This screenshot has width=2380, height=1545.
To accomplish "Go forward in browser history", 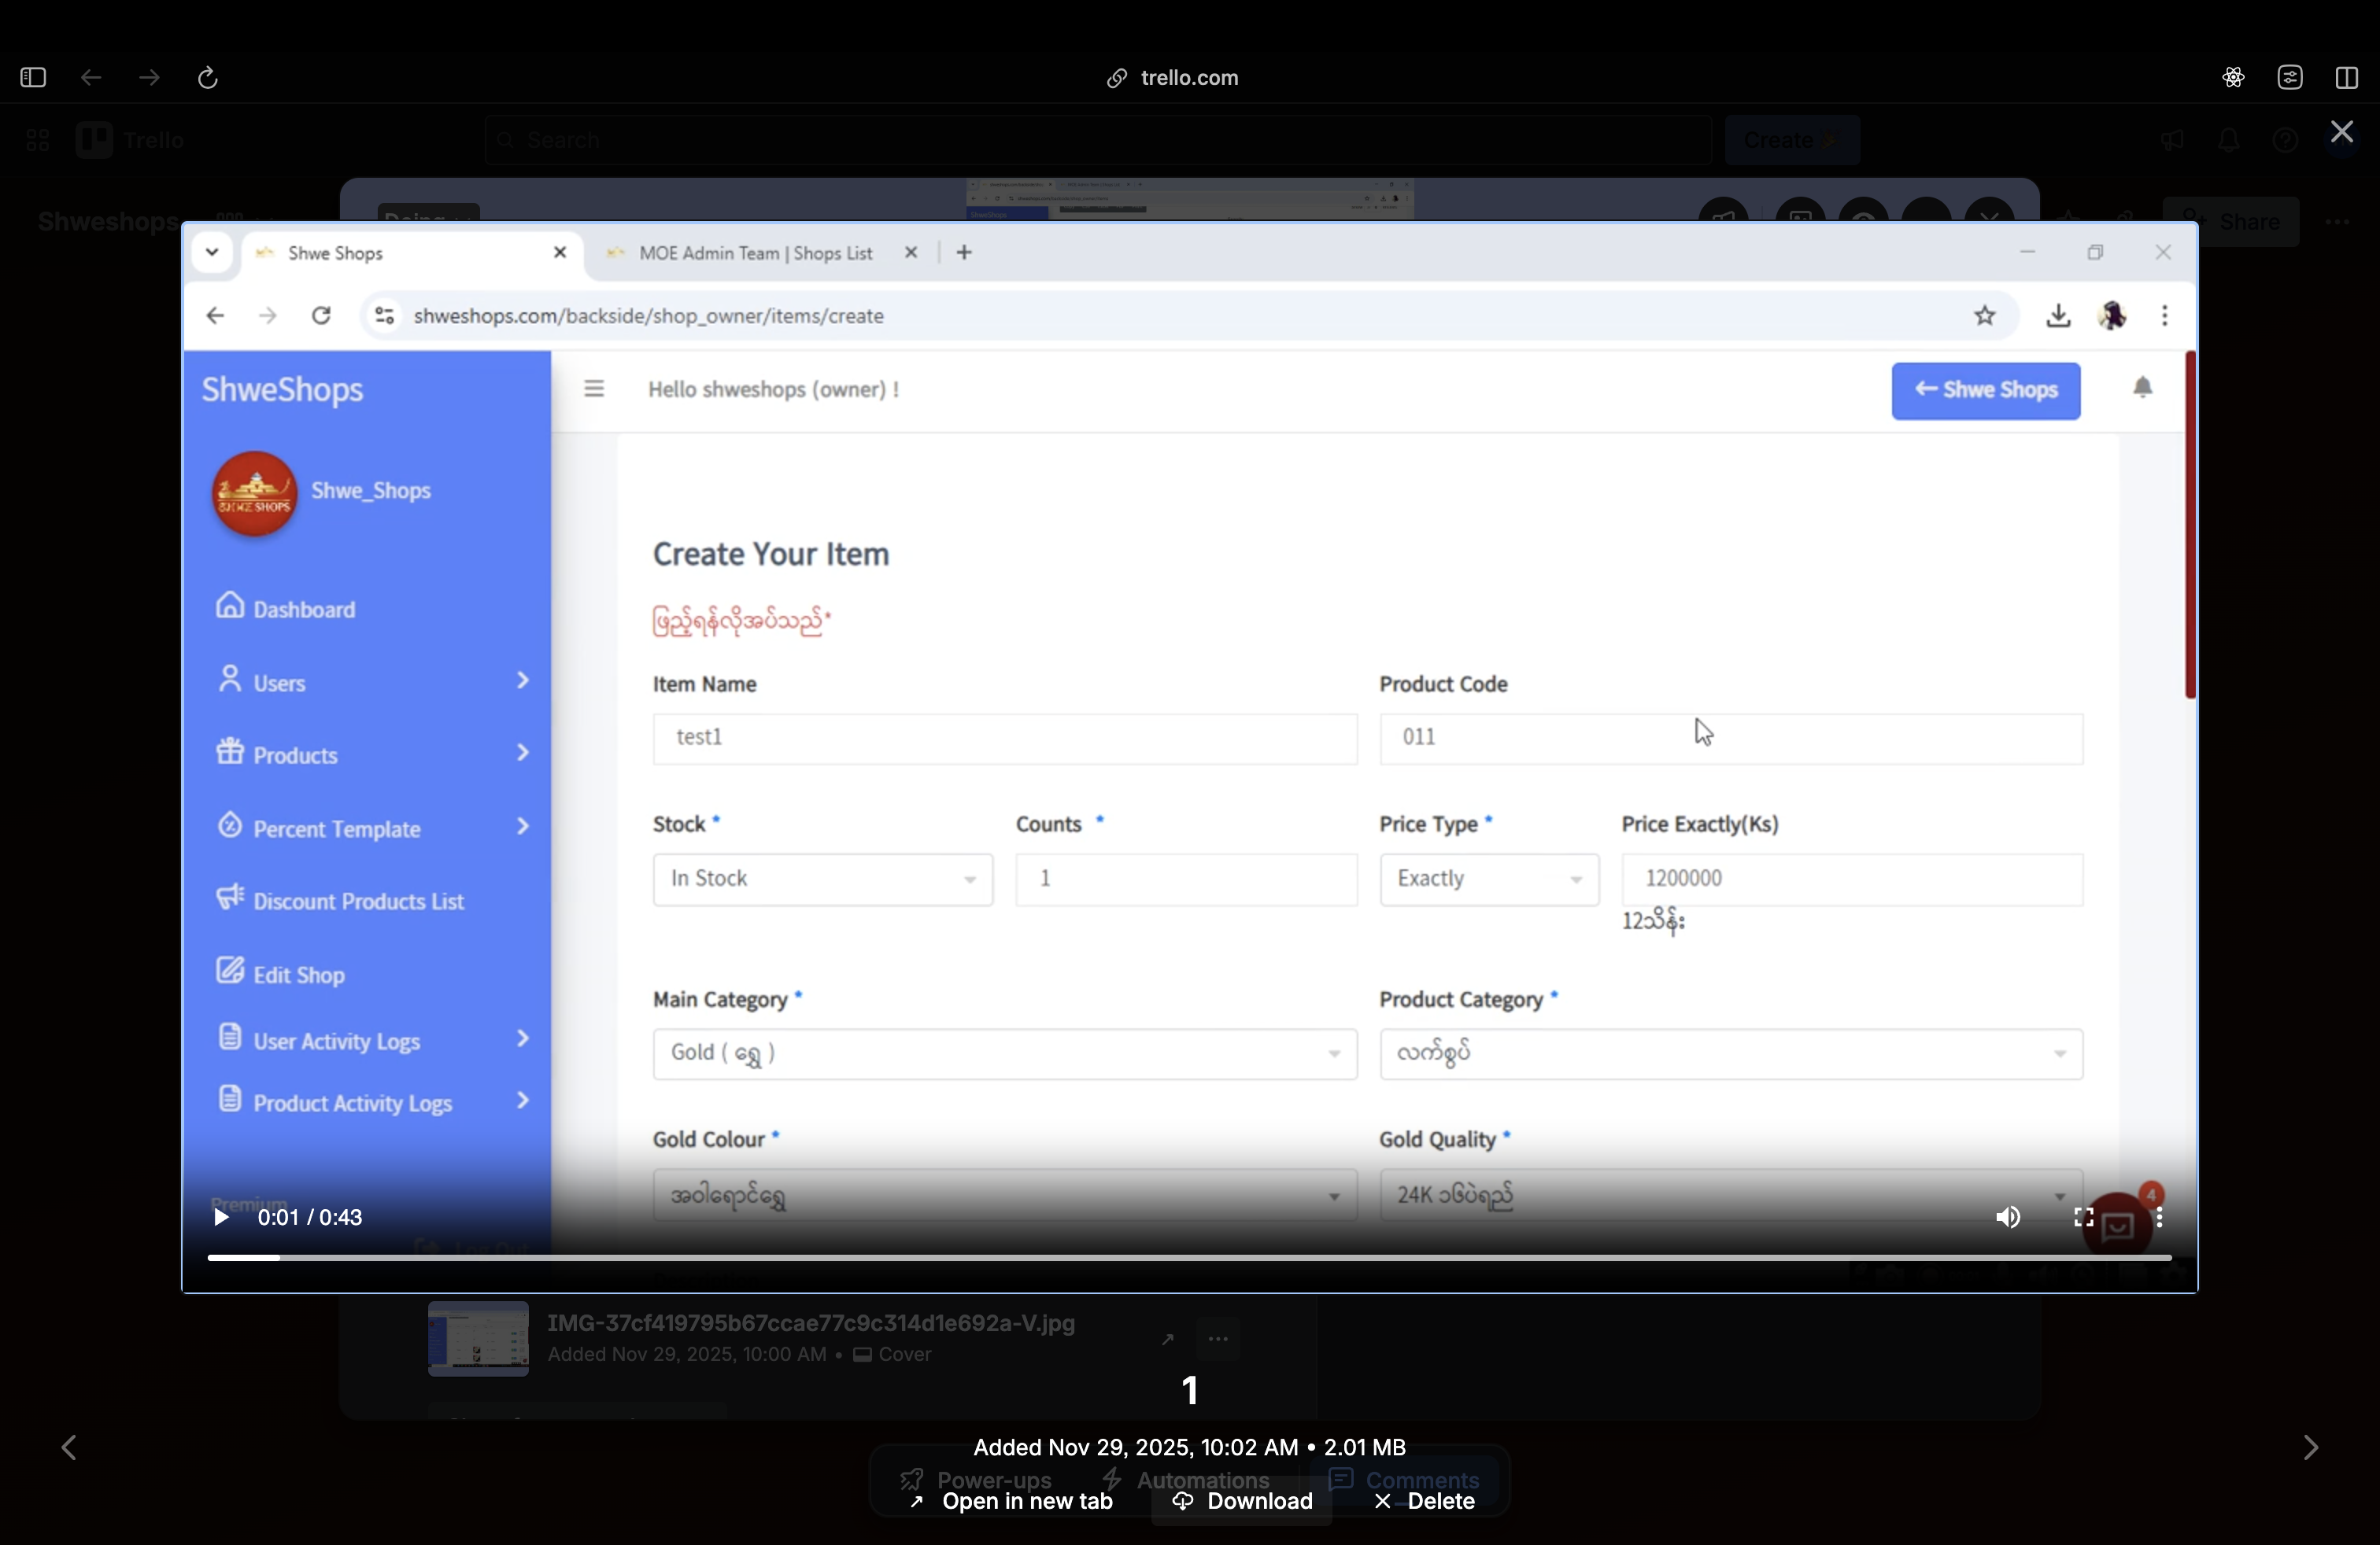I will pos(149,78).
